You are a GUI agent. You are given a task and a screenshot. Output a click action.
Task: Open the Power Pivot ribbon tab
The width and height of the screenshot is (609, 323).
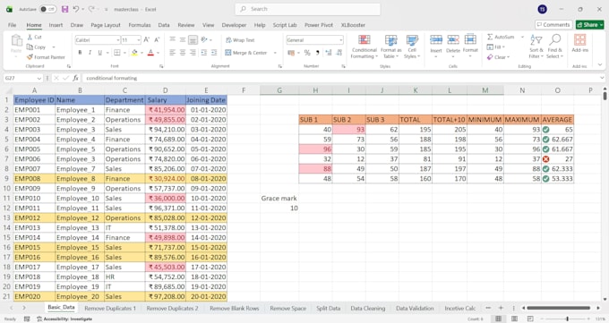319,25
